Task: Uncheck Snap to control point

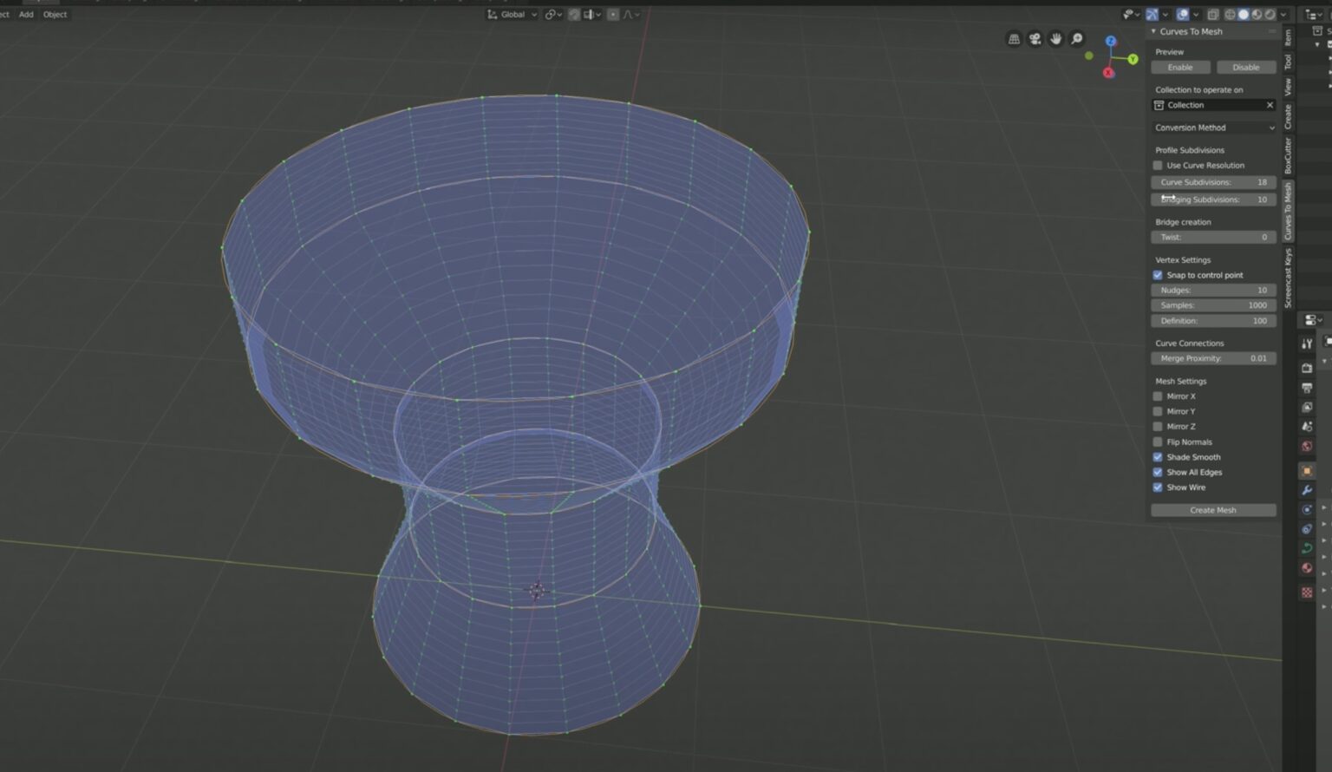Action: click(x=1158, y=275)
